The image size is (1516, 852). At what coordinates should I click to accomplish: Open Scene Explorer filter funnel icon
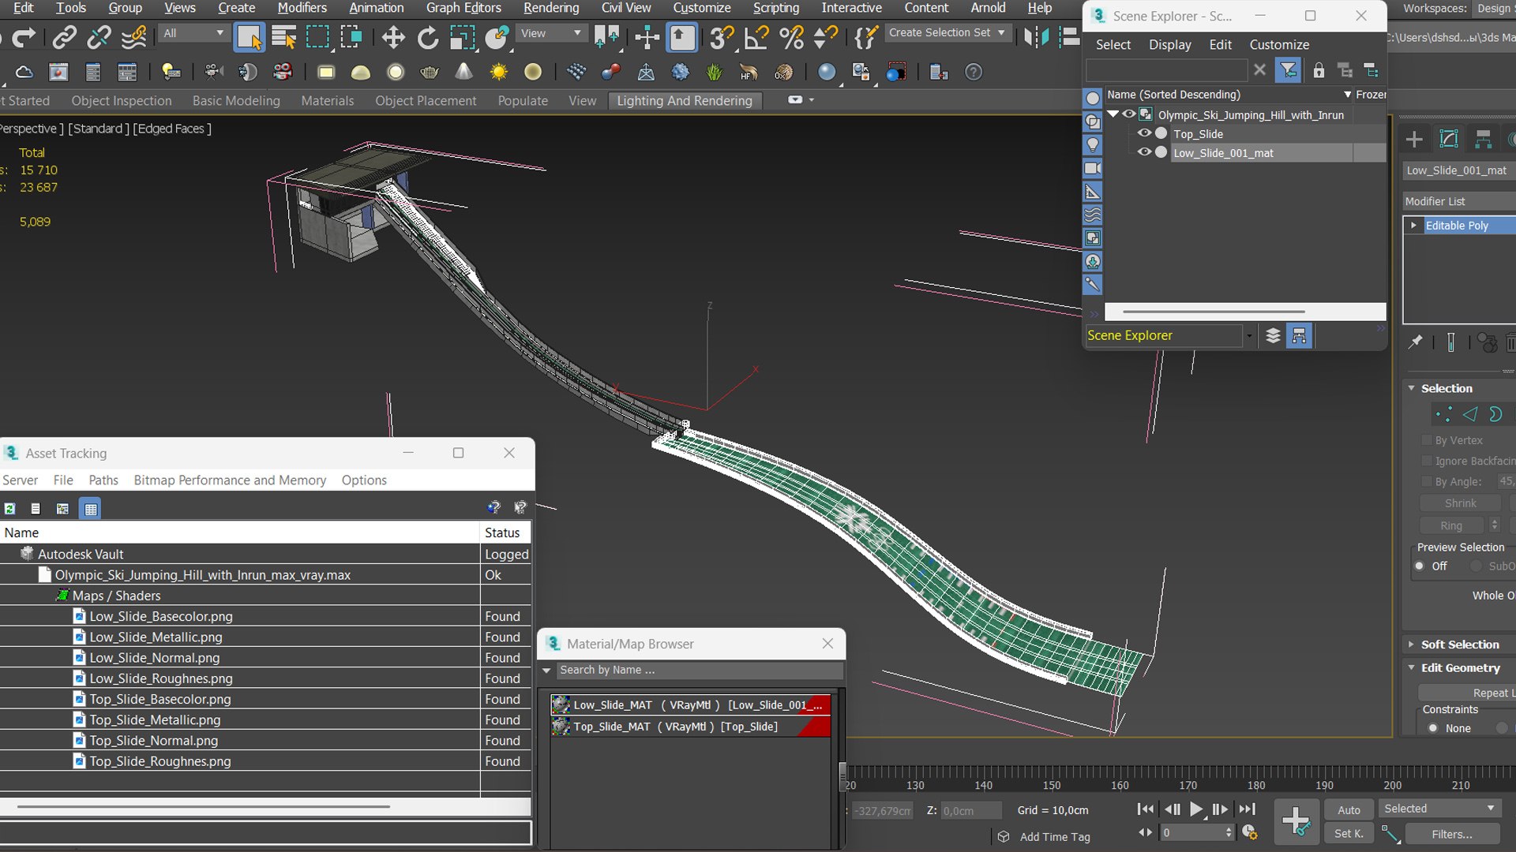[1288, 70]
